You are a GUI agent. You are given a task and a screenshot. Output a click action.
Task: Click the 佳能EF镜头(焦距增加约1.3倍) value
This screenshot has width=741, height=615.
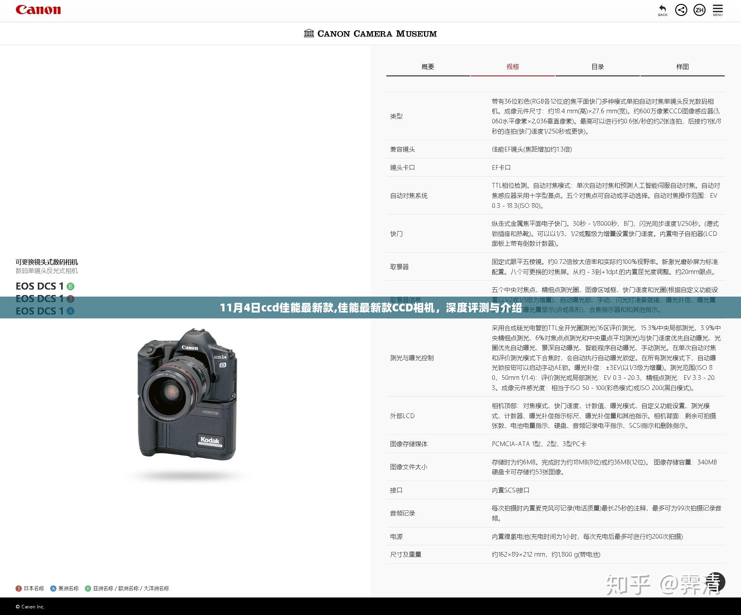click(532, 149)
